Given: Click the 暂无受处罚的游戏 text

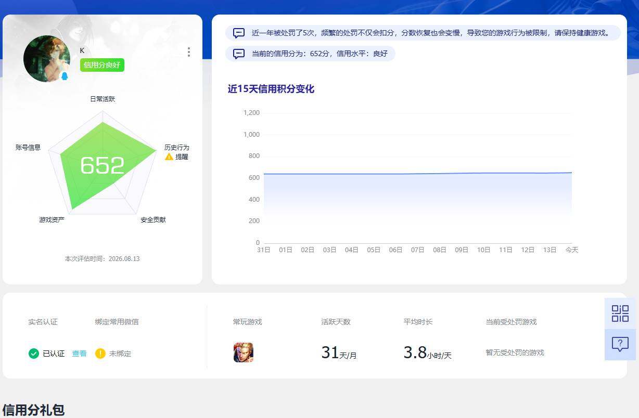Looking at the screenshot, I should 515,352.
